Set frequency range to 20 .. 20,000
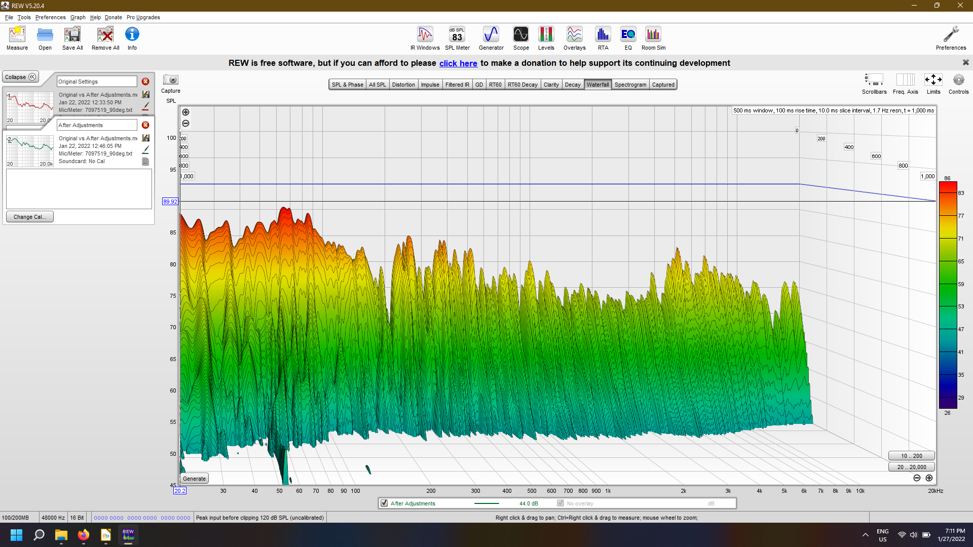This screenshot has height=547, width=973. coord(911,467)
